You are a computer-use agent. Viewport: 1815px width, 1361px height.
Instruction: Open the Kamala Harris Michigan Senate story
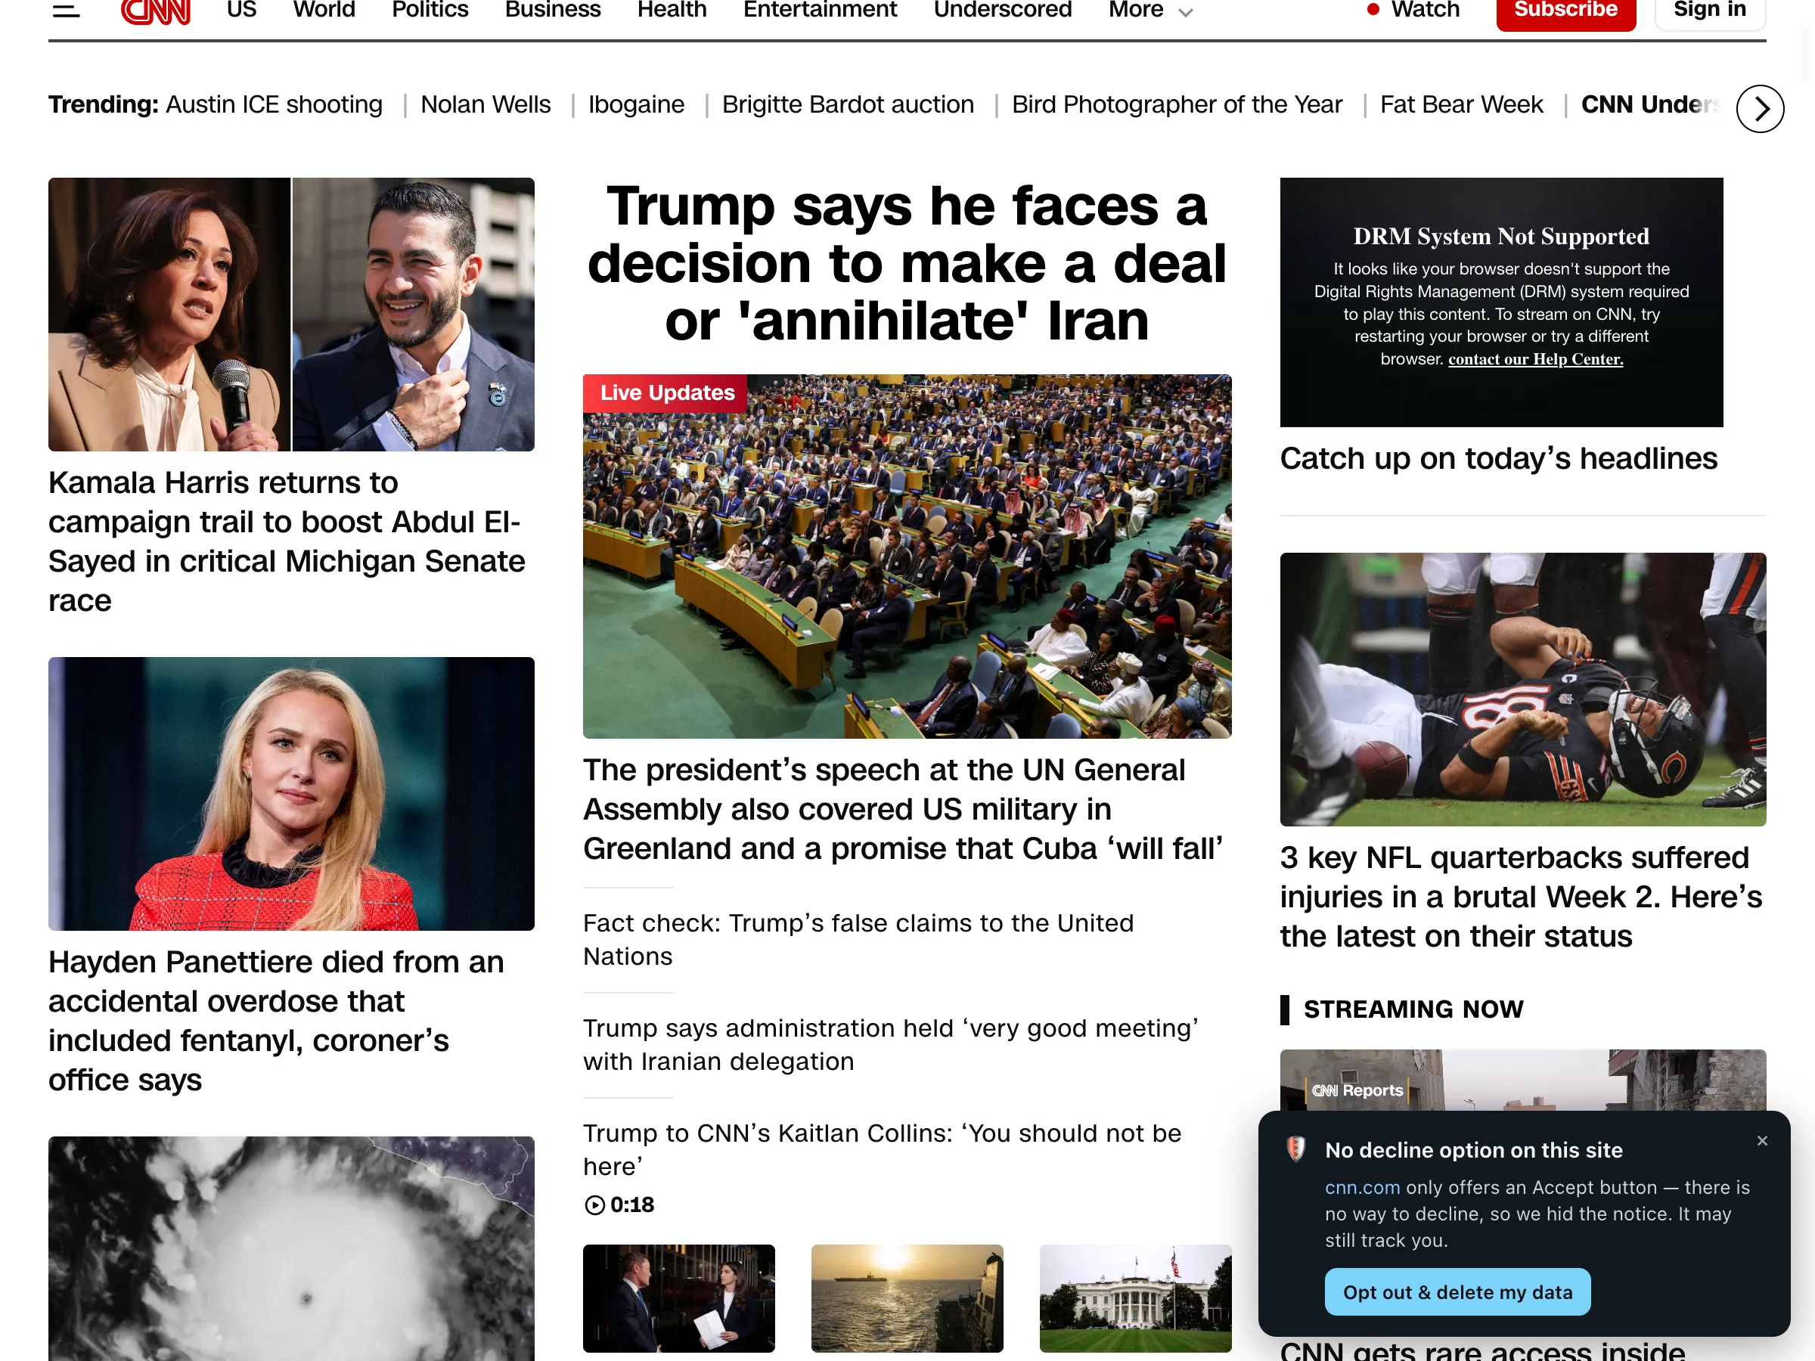click(287, 541)
